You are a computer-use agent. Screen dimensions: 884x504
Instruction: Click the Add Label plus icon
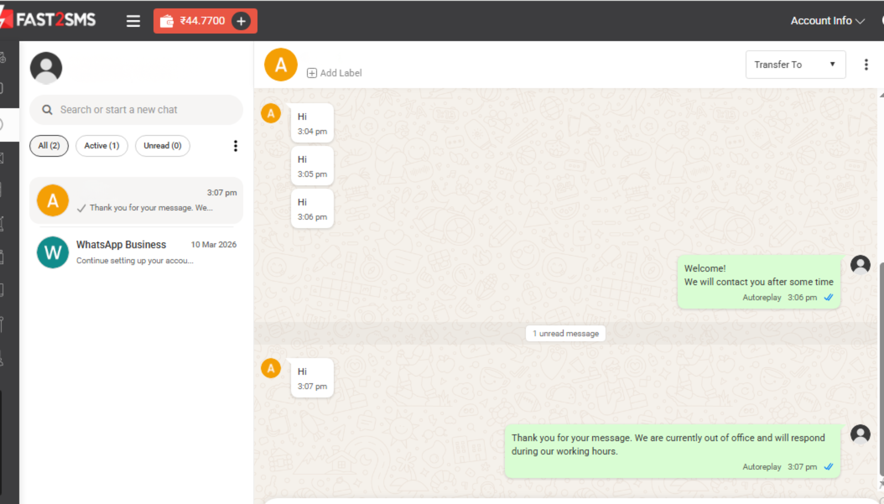(312, 73)
